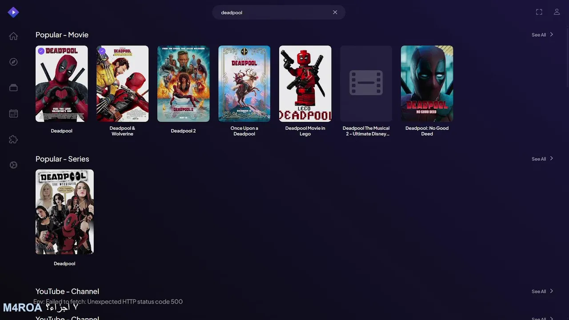Click the 'Popular - Movie' heading
The width and height of the screenshot is (569, 320).
tap(62, 35)
